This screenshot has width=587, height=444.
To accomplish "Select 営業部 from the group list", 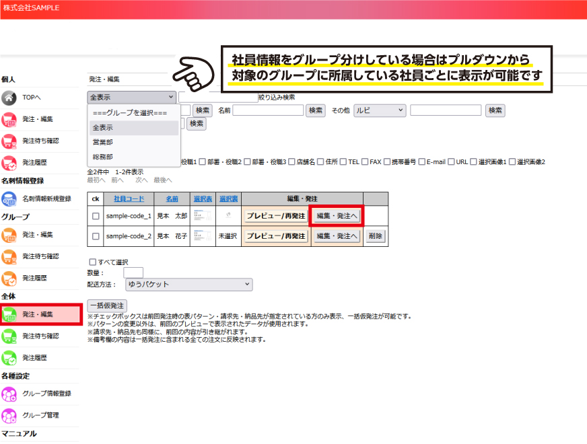I will pos(103,142).
